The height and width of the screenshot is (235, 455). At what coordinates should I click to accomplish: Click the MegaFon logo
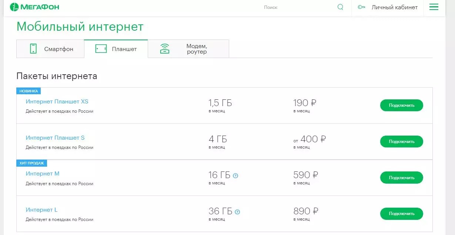coord(34,7)
